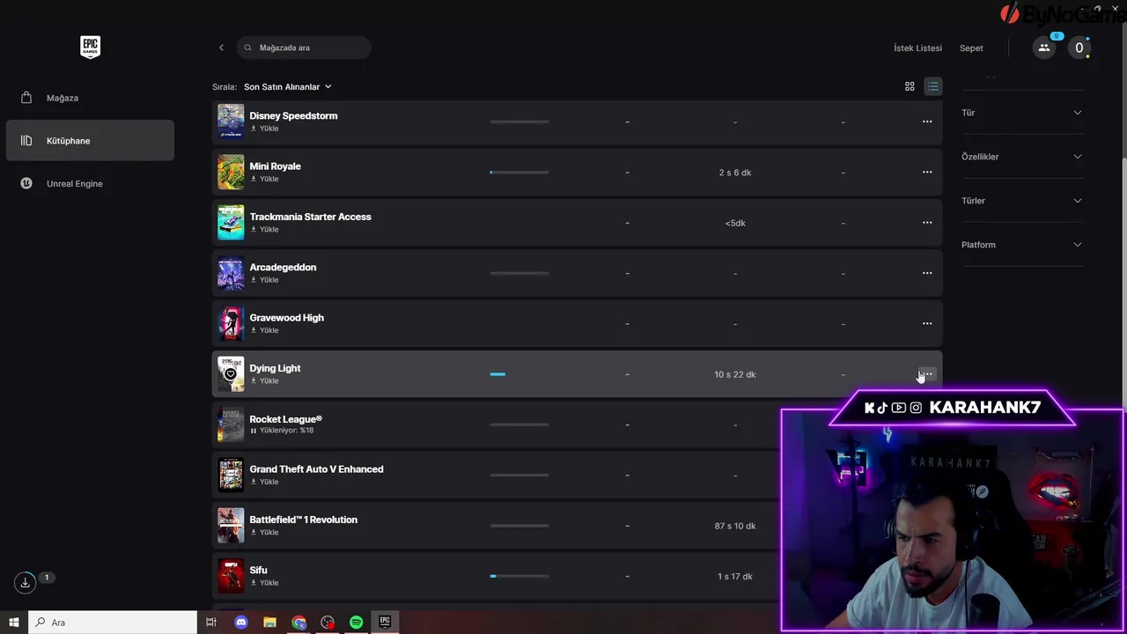Screen dimensions: 1127x634
Task: Open Task View on taskbar
Action: click(211, 623)
